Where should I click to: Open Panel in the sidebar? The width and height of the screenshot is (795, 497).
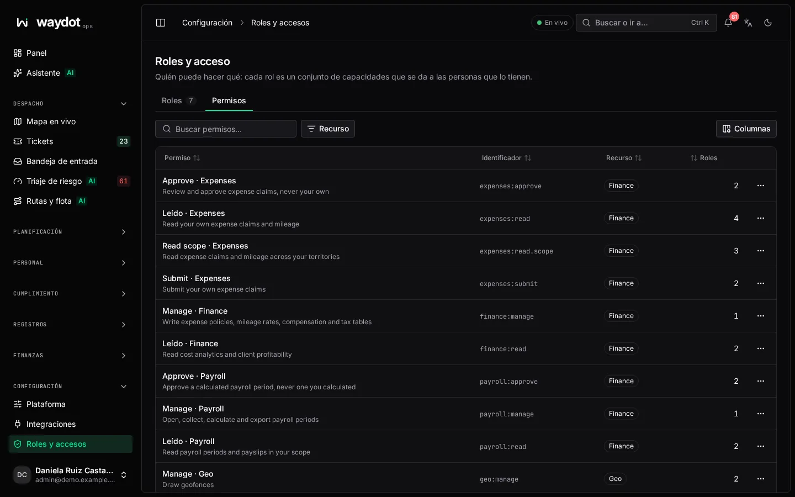[x=71, y=53]
